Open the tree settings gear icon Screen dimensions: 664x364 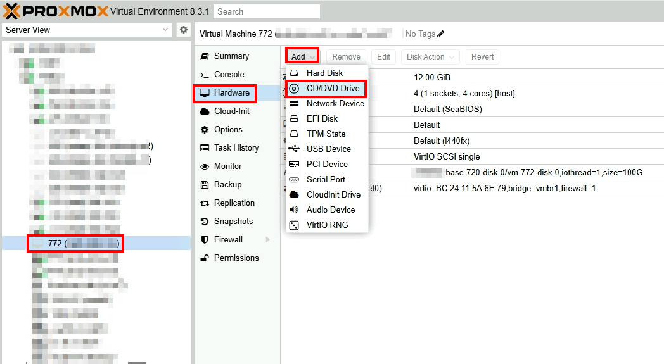[183, 30]
